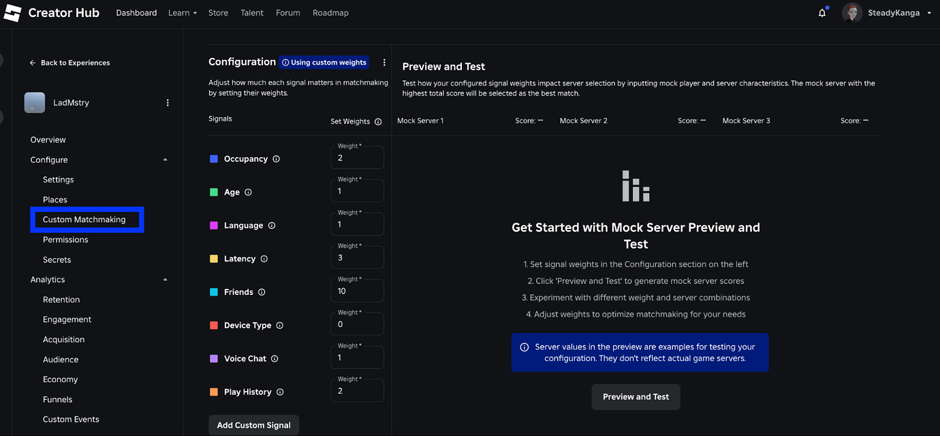Viewport: 940px width, 436px height.
Task: View the Latency signal tooltip icon
Action: click(266, 259)
